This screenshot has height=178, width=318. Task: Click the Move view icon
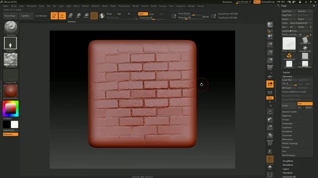tap(270, 120)
